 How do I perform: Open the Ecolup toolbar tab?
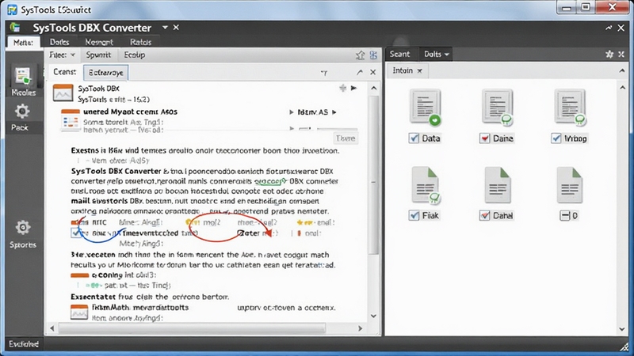click(134, 55)
